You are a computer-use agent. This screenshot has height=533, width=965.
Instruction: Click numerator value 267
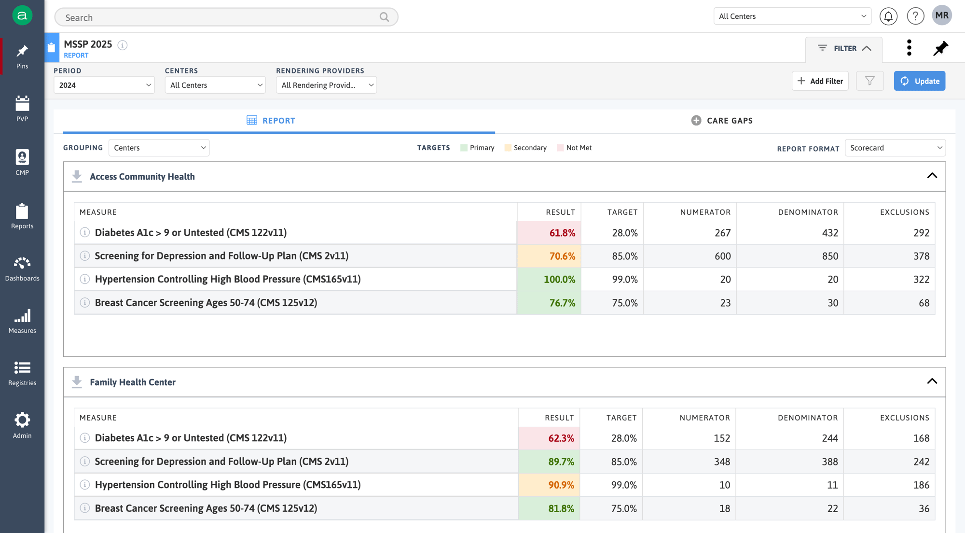pos(723,233)
